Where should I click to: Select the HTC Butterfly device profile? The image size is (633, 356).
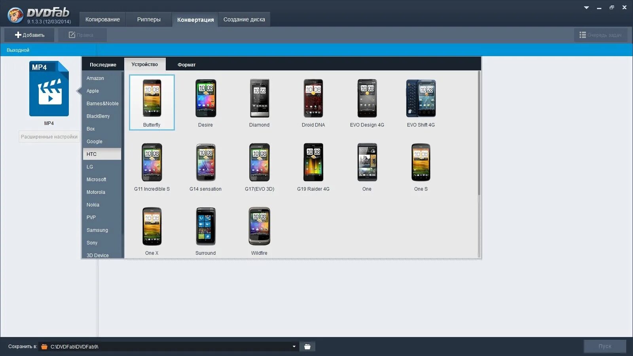click(x=152, y=102)
